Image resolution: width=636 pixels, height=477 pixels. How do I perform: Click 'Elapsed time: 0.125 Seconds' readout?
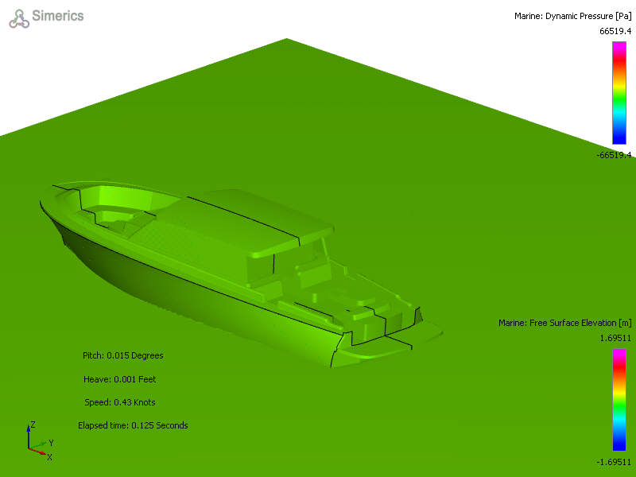coord(133,425)
